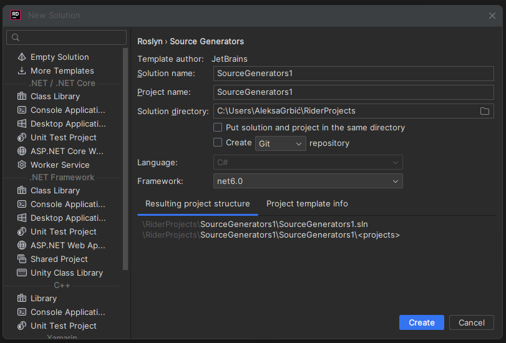Pick Shared Project from the template list
The height and width of the screenshot is (343, 506).
coord(59,259)
